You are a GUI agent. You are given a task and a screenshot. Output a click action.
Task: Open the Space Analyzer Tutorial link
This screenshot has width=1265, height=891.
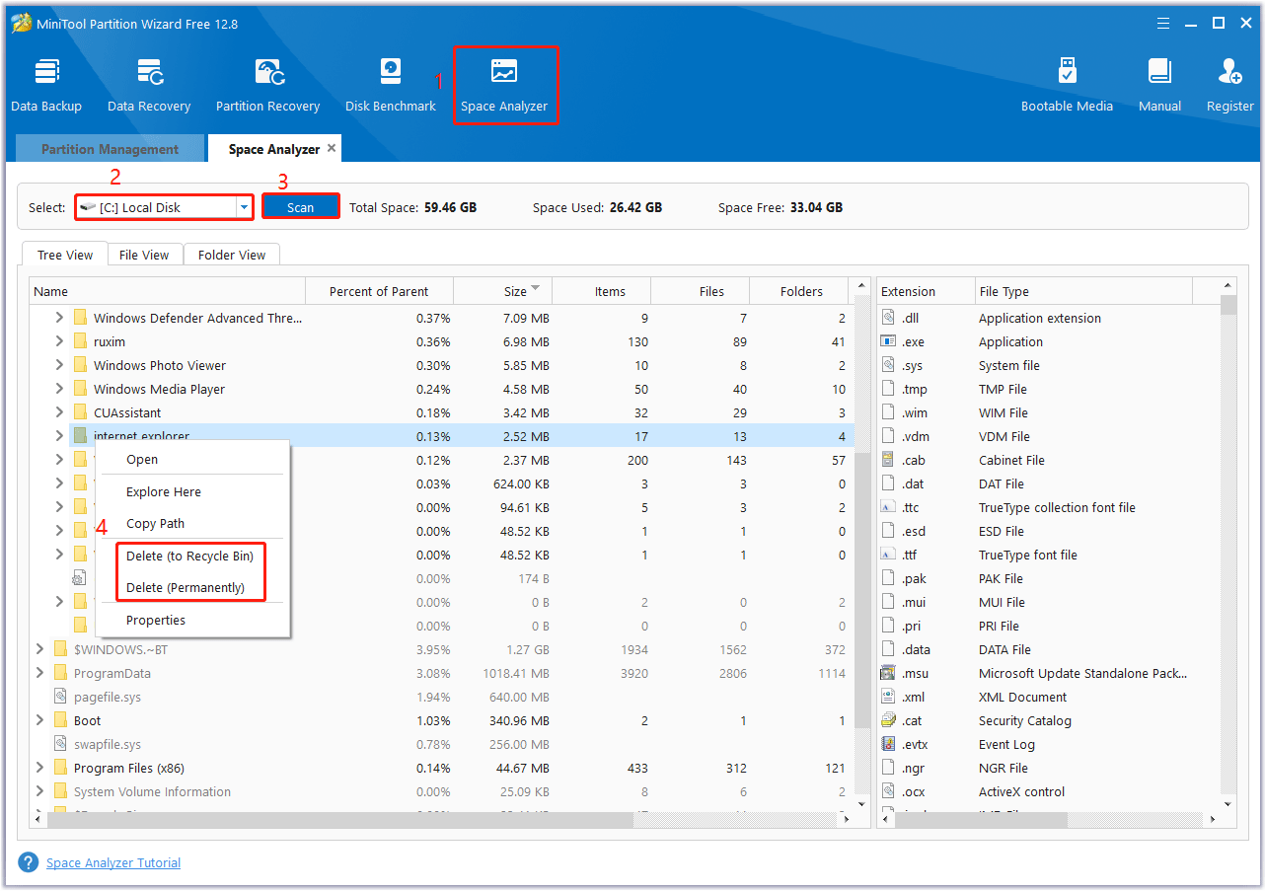113,862
